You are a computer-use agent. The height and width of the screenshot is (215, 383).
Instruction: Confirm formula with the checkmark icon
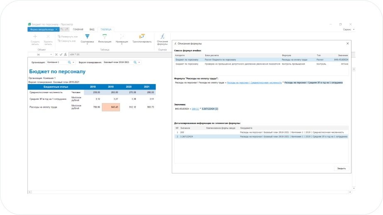click(61, 54)
